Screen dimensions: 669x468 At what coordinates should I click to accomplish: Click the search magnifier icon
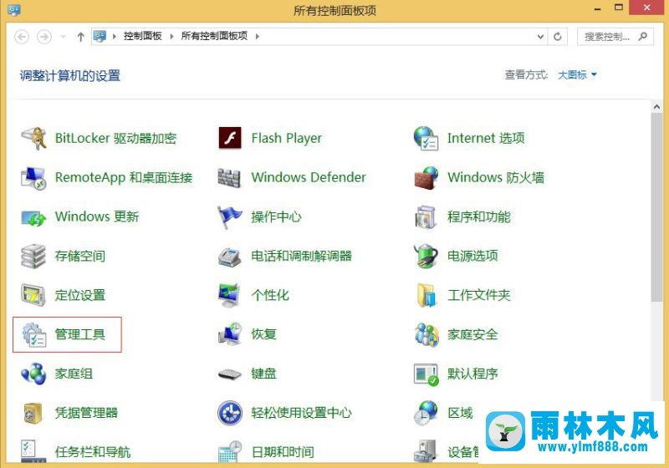[x=642, y=37]
